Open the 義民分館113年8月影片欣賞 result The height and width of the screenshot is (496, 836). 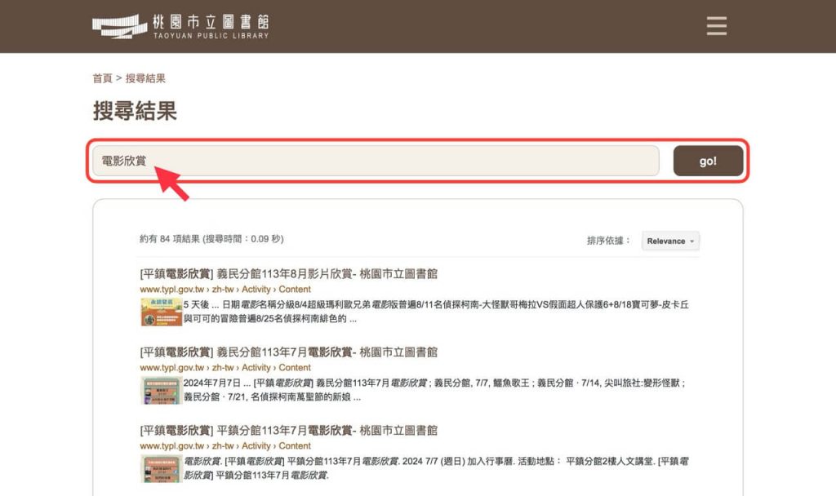[288, 274]
